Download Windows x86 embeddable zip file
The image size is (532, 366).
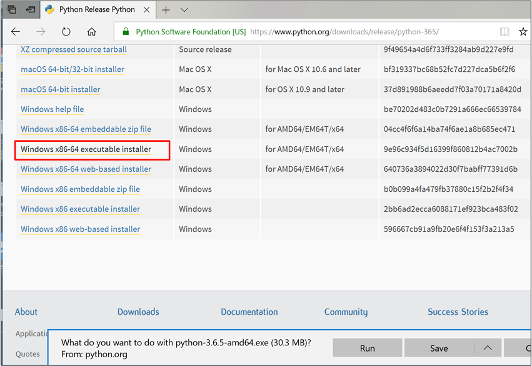tap(80, 189)
